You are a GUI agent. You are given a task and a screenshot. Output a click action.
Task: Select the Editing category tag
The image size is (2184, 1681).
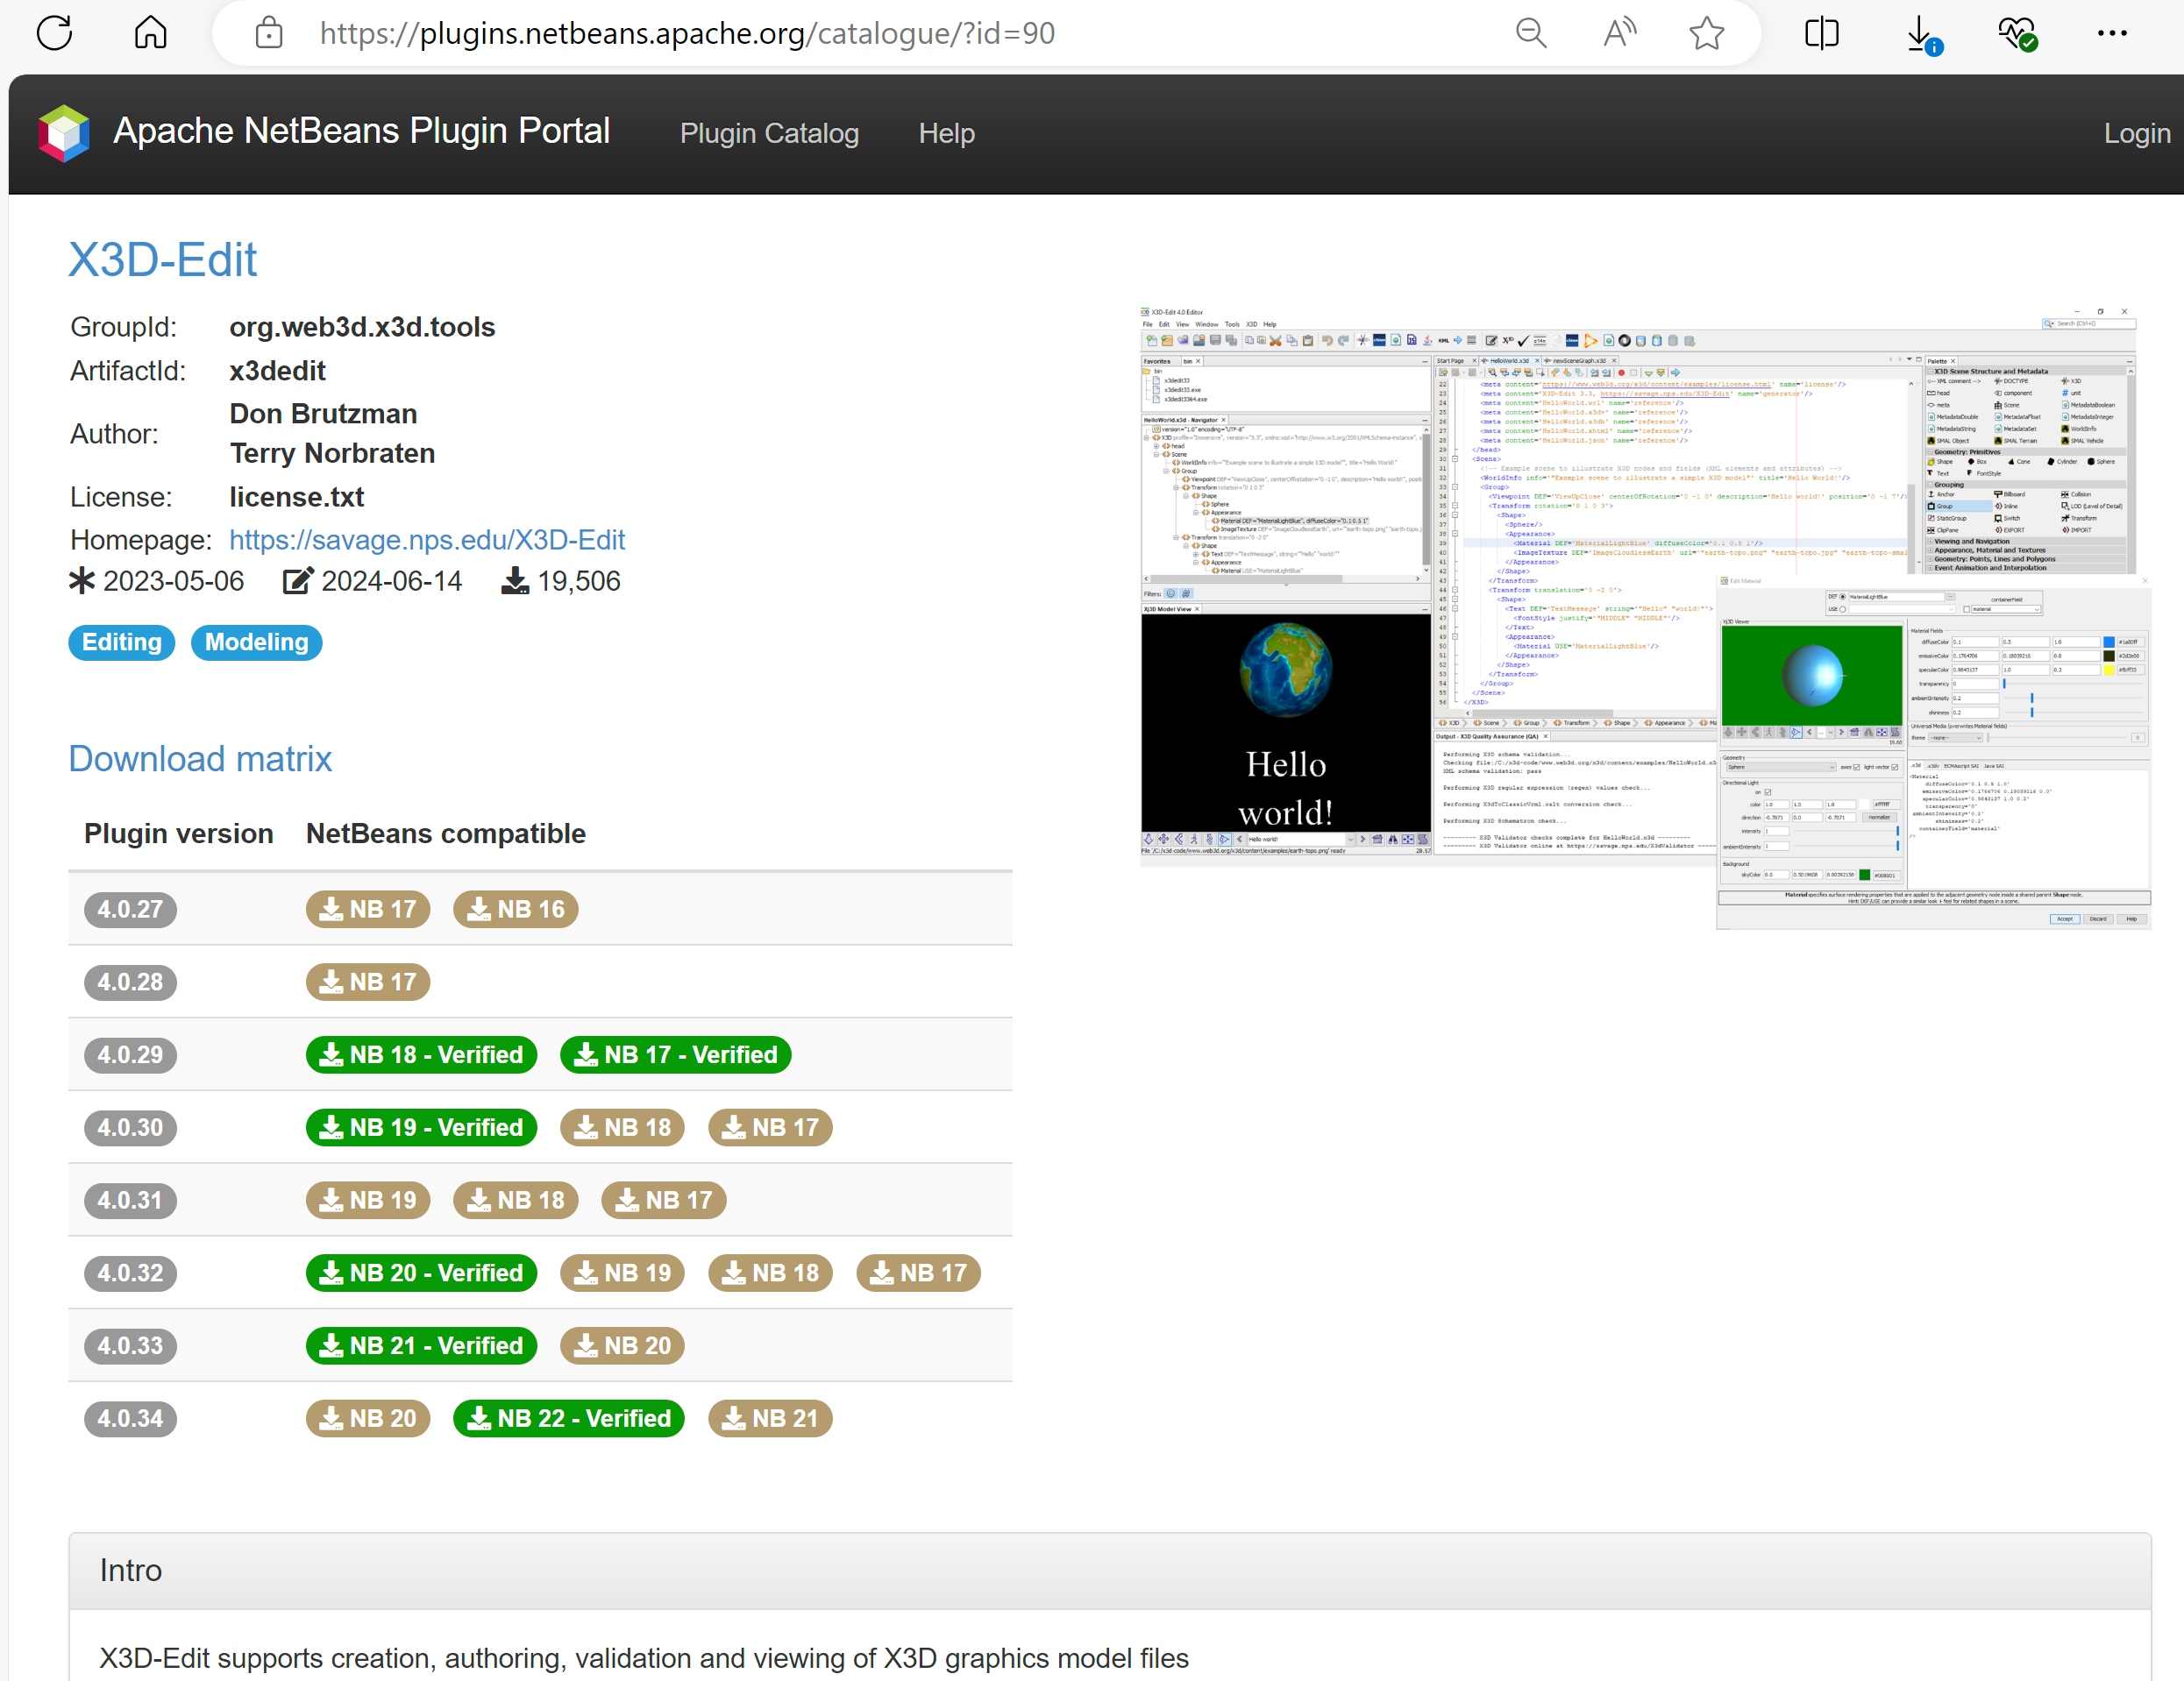click(x=122, y=642)
